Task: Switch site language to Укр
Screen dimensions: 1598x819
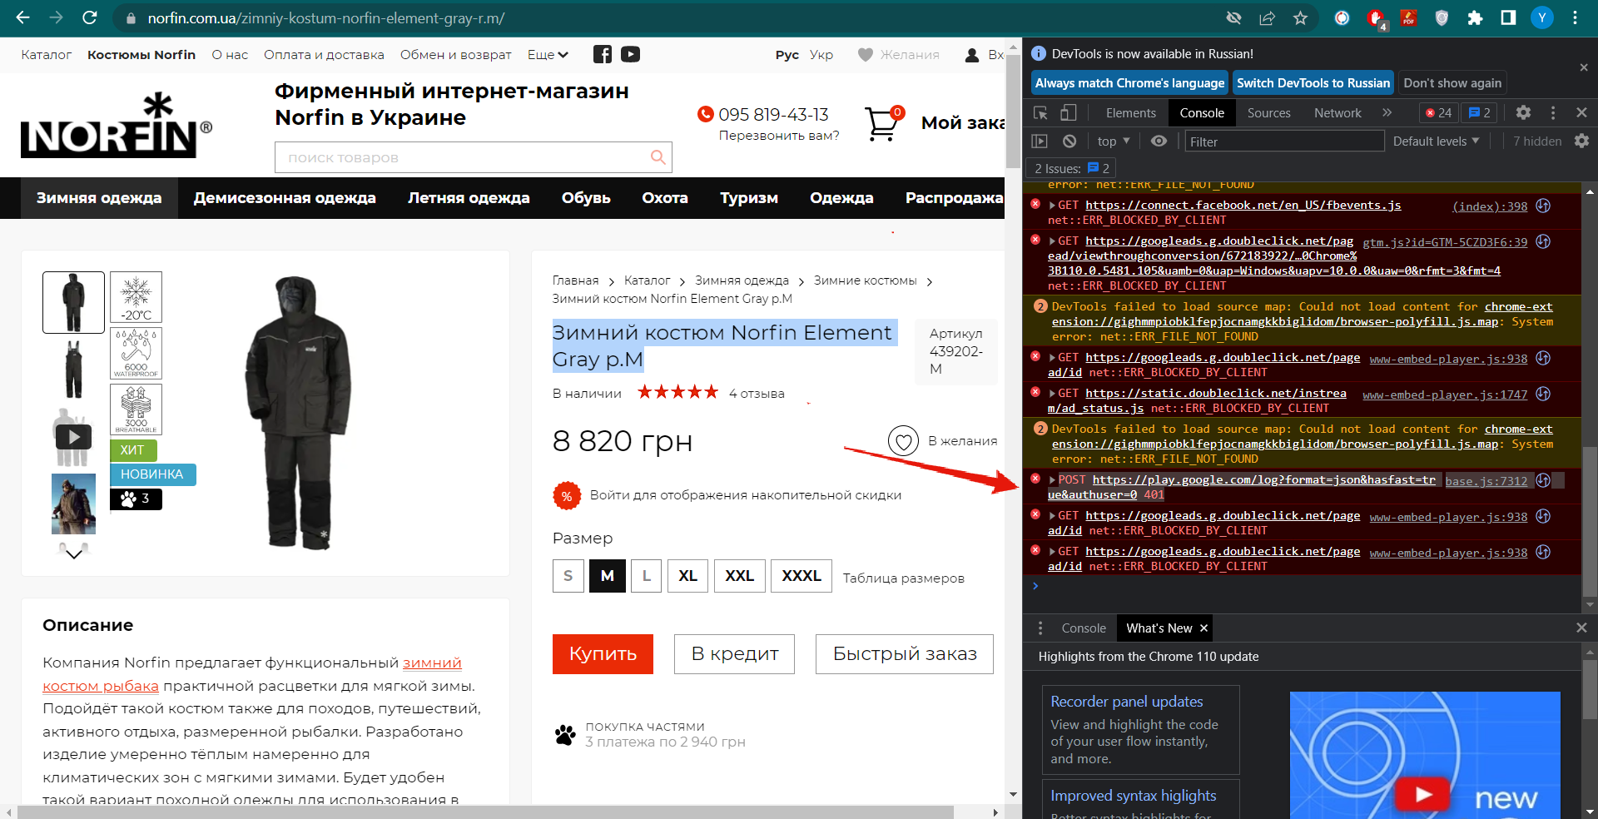Action: pyautogui.click(x=821, y=55)
